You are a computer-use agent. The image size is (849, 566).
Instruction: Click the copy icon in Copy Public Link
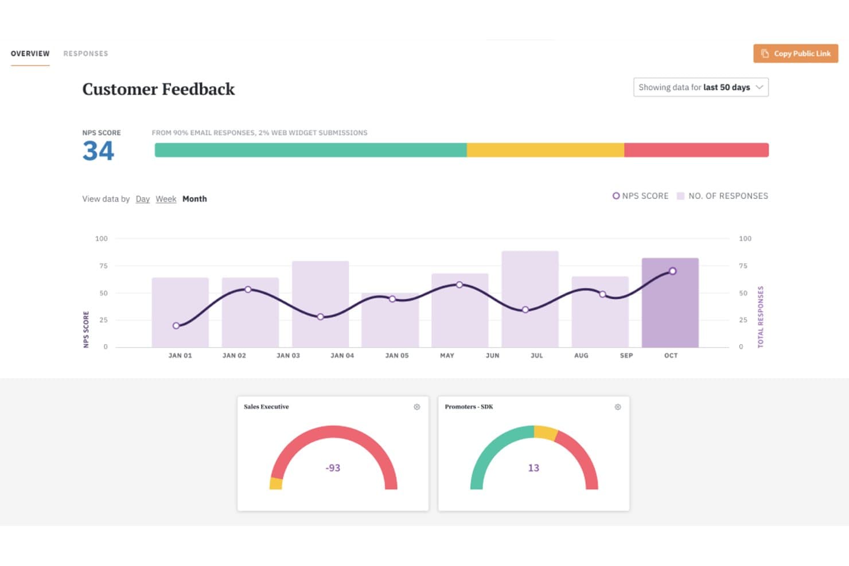pos(765,53)
